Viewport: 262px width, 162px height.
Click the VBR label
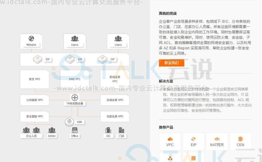click(x=80, y=122)
